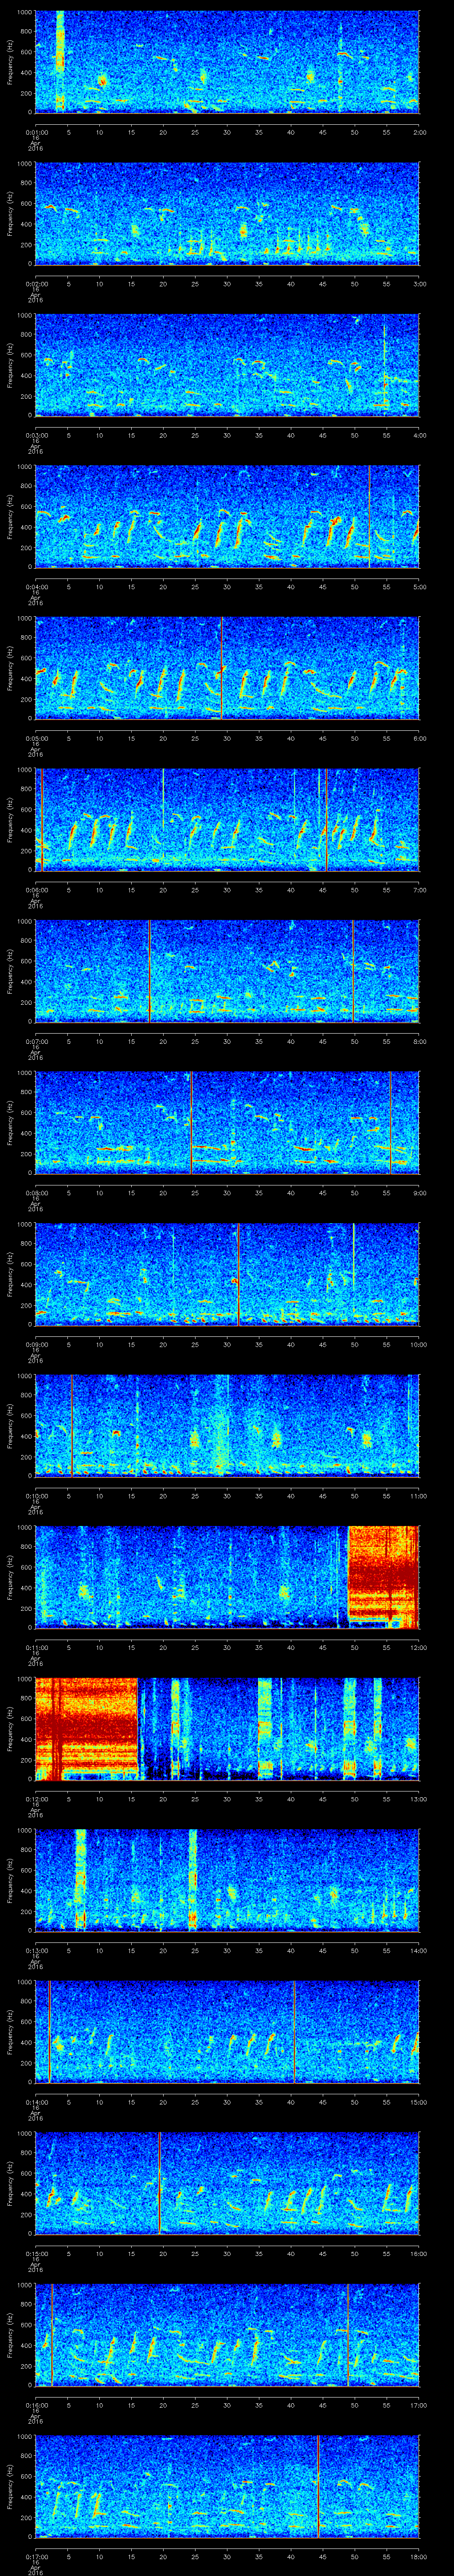Click the spectrogram panel starting at 0:13:00
Viewport: 454px width, 2576px height.
point(227,1881)
